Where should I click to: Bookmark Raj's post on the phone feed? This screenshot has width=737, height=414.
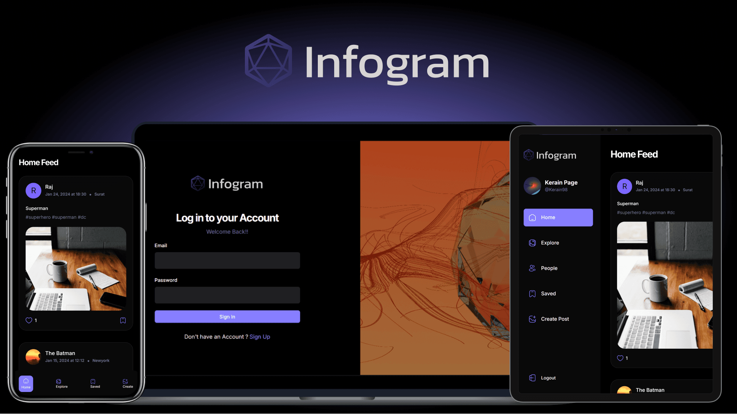click(123, 320)
